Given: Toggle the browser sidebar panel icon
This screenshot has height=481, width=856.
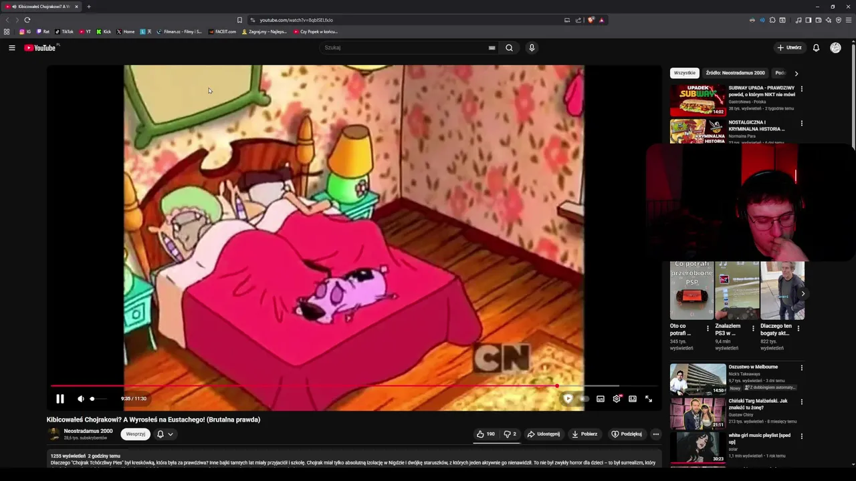Looking at the screenshot, I should [x=808, y=20].
